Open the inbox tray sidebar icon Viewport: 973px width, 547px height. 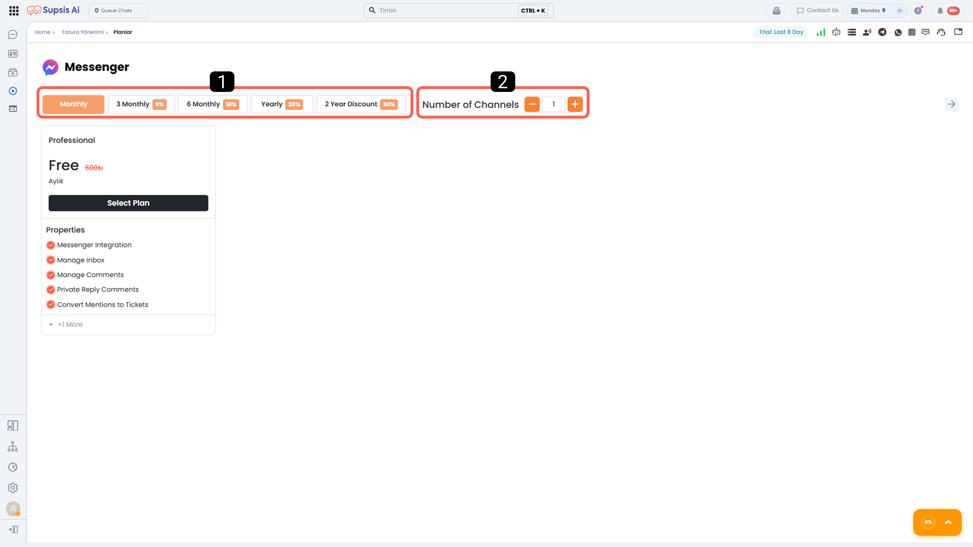click(13, 73)
